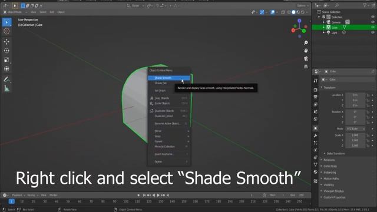The height and width of the screenshot is (212, 377).
Task: Open the Output properties tab icon
Action: coord(316,97)
